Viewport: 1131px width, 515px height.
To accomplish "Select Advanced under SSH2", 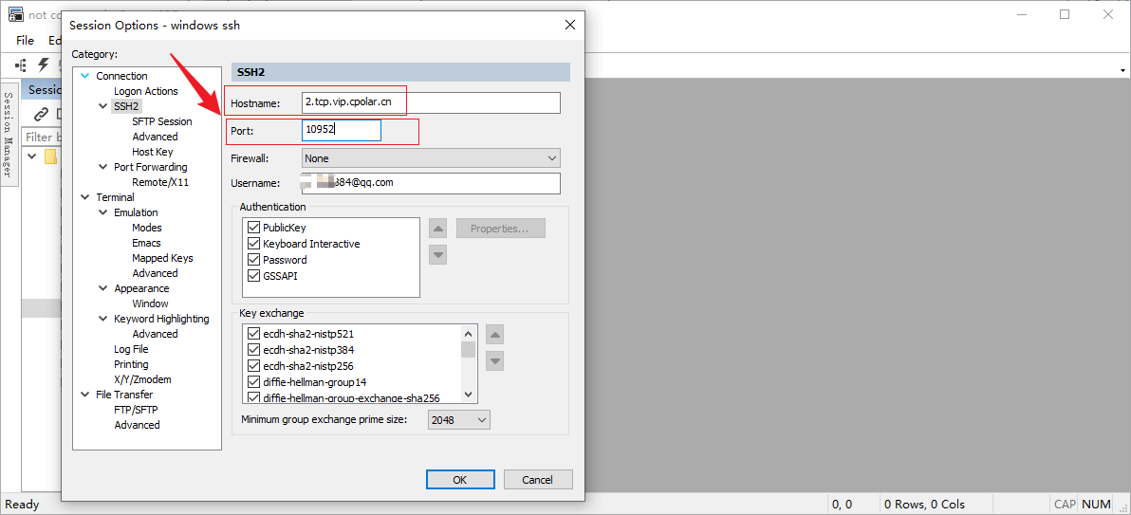I will [155, 137].
